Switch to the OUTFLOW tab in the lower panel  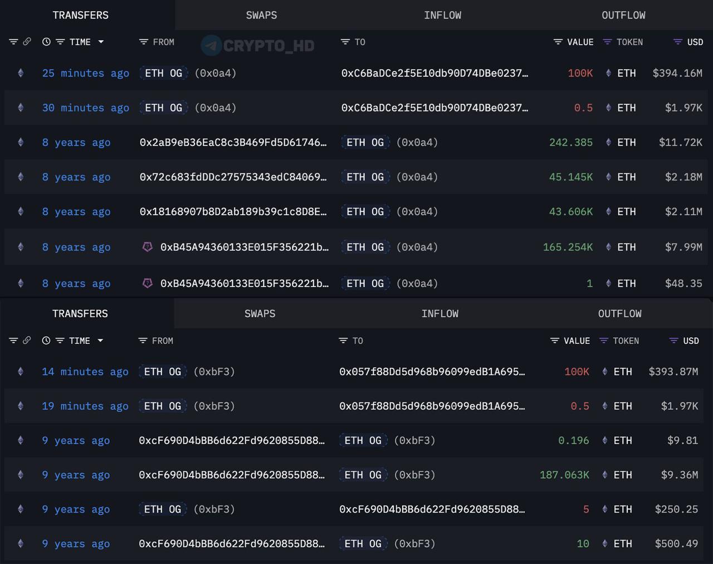pyautogui.click(x=619, y=314)
